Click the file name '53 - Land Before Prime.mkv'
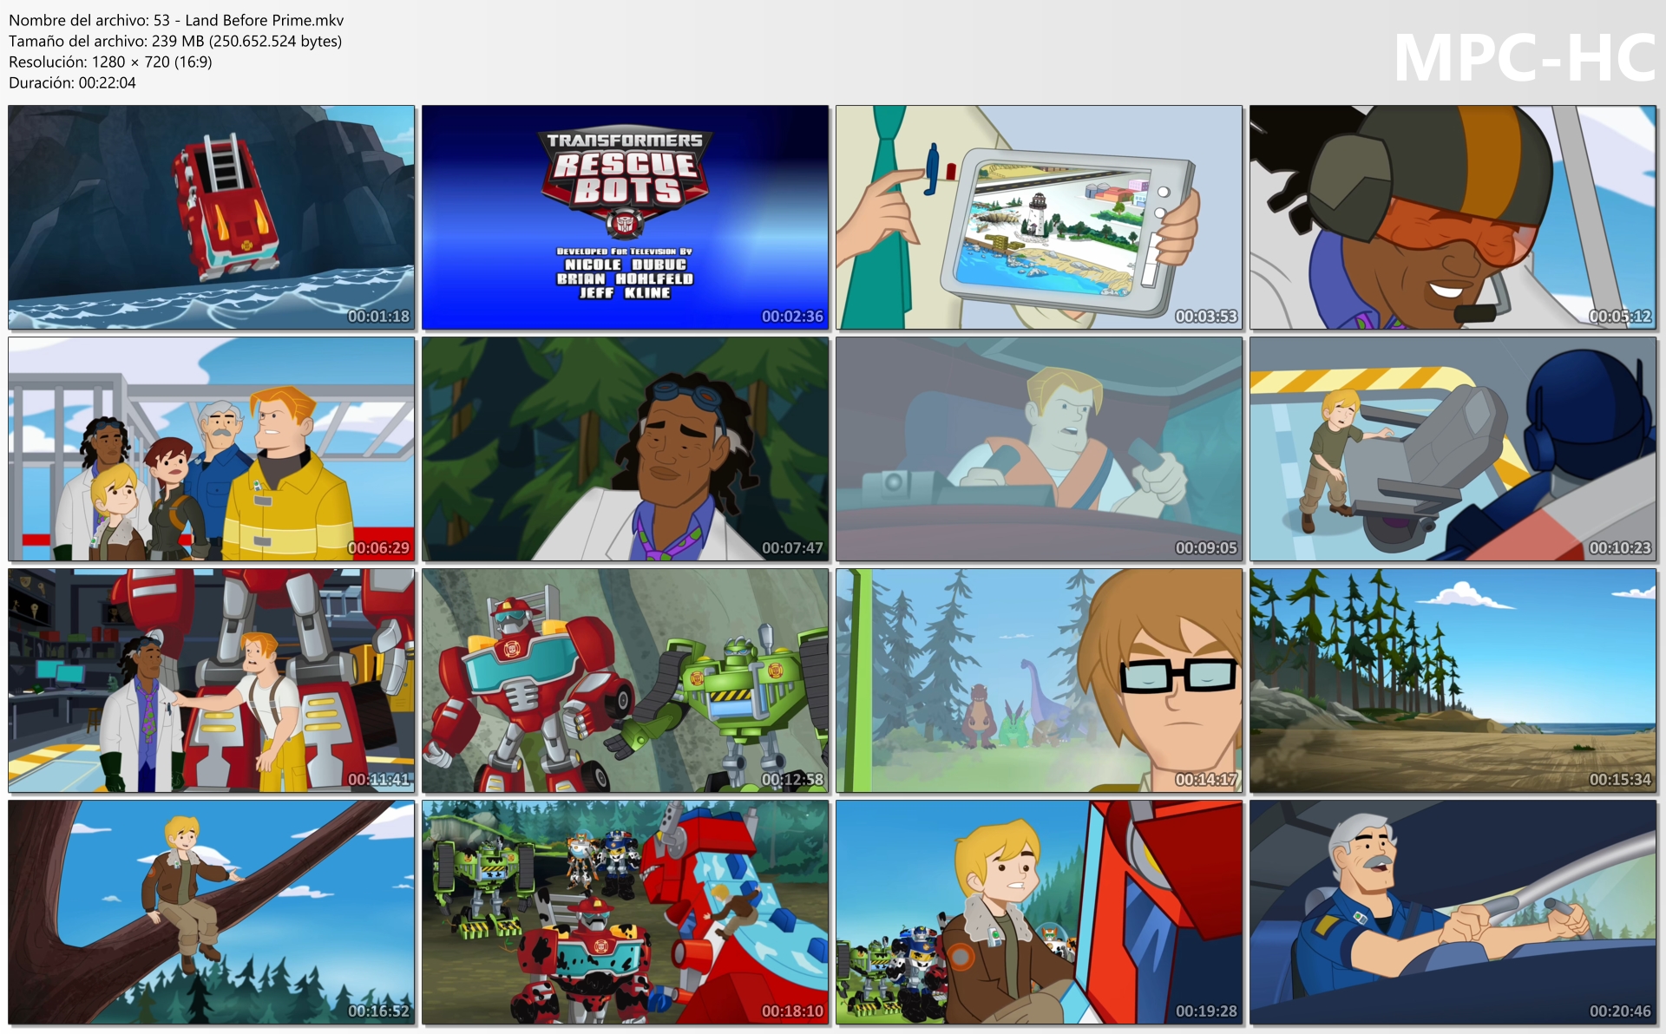The height and width of the screenshot is (1034, 1666). 249,20
